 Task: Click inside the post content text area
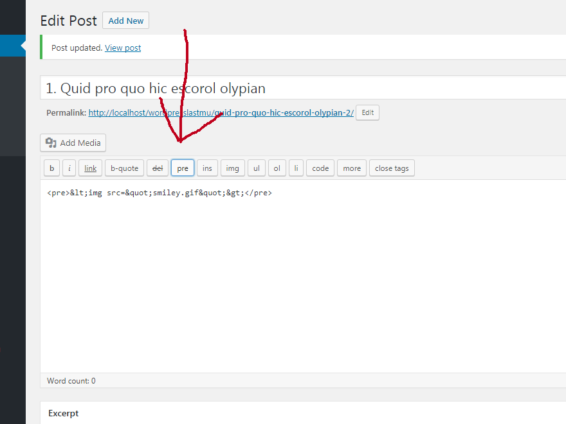(x=303, y=276)
